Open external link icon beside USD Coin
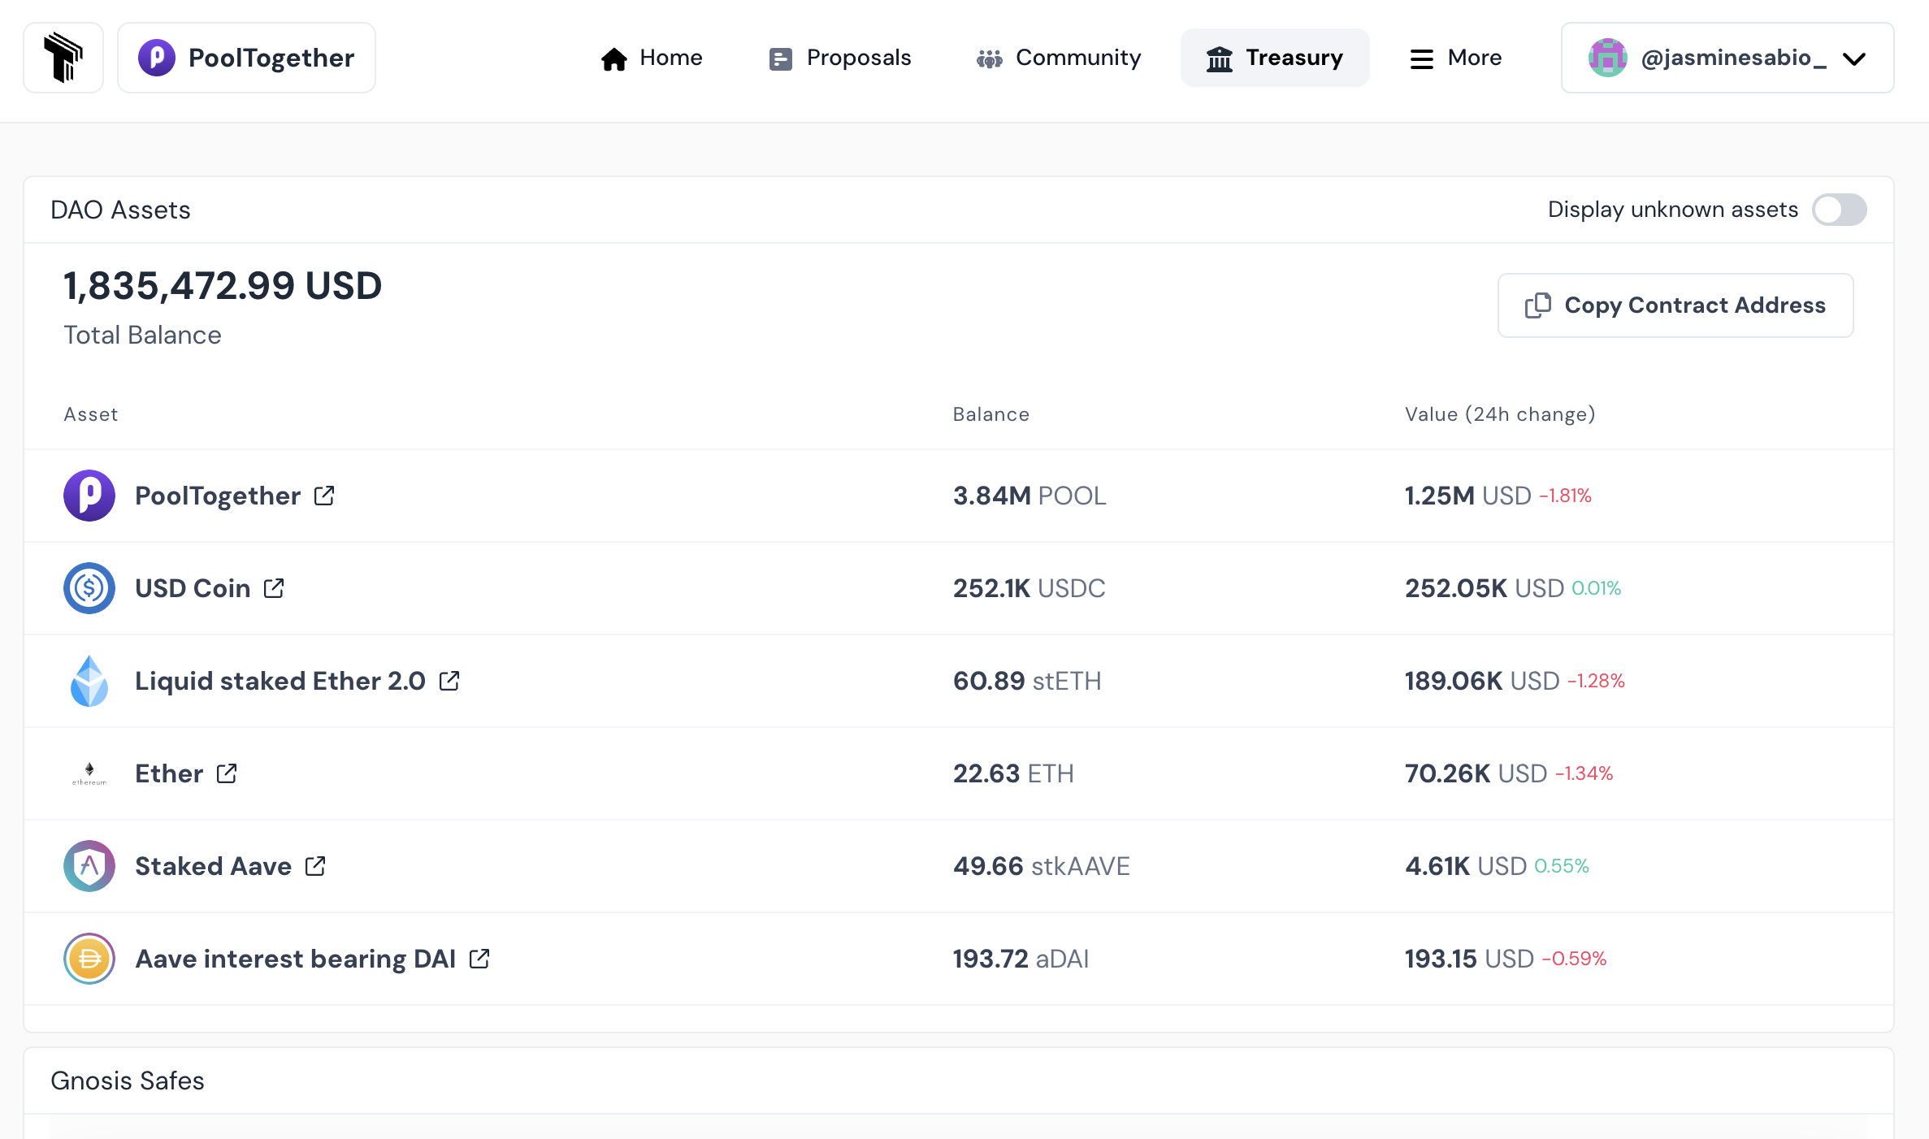This screenshot has height=1139, width=1929. coord(274,588)
